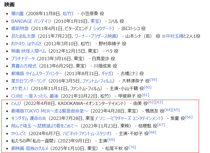Open the 婚前特急 film link

click(20, 28)
